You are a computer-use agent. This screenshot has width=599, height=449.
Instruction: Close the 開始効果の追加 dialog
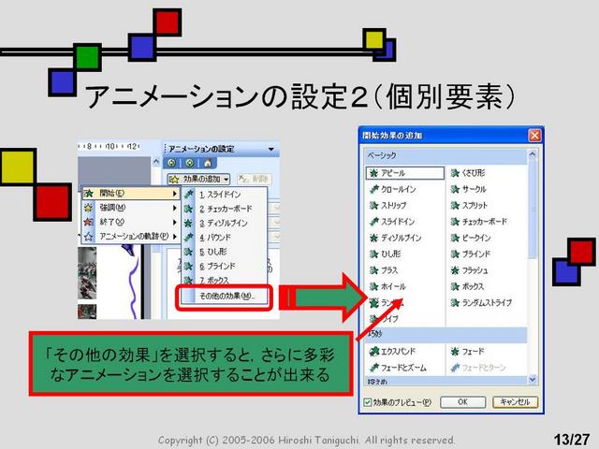[534, 135]
